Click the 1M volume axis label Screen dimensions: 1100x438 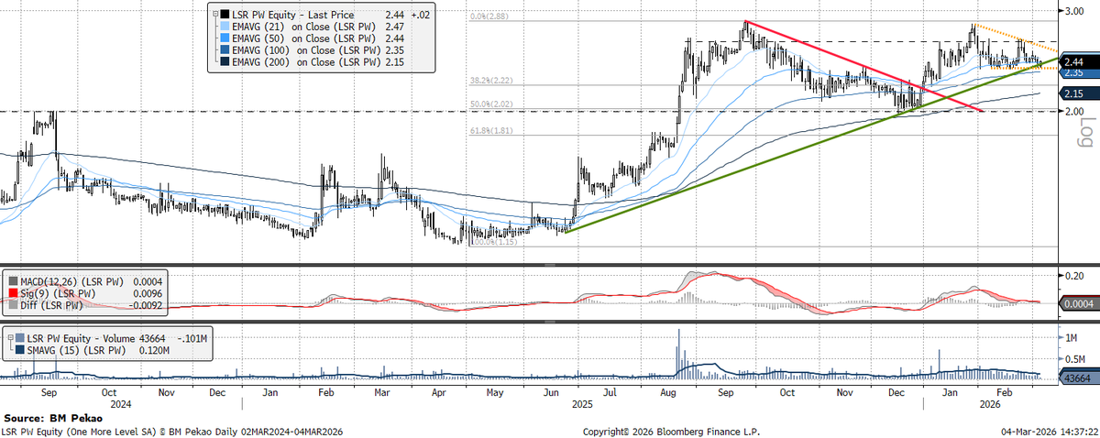pyautogui.click(x=1072, y=338)
